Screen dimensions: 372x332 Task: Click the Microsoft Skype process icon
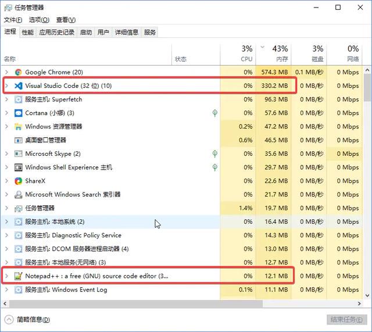[x=18, y=153]
